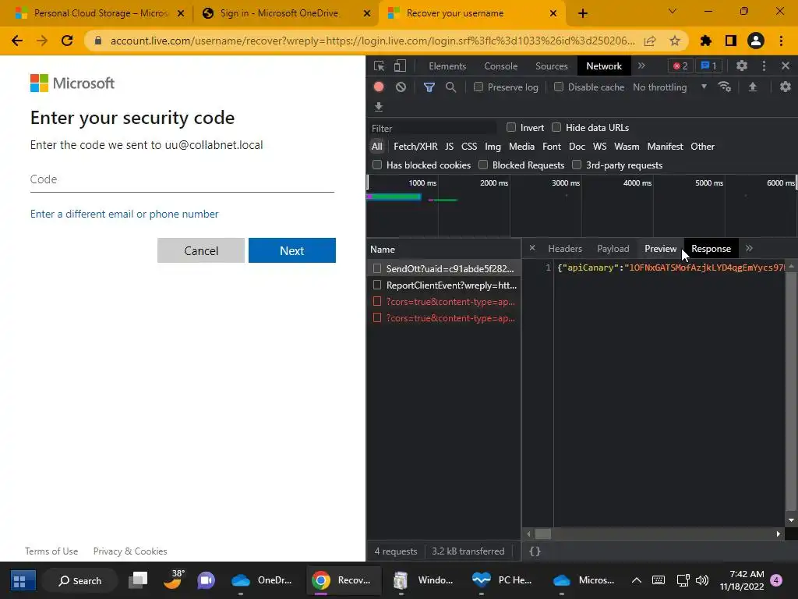Close the request details pane
The width and height of the screenshot is (798, 599).
532,248
